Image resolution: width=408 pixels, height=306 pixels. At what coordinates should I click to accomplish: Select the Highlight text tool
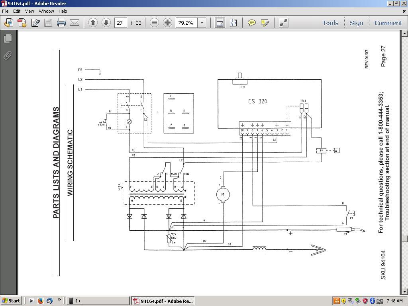click(x=265, y=23)
